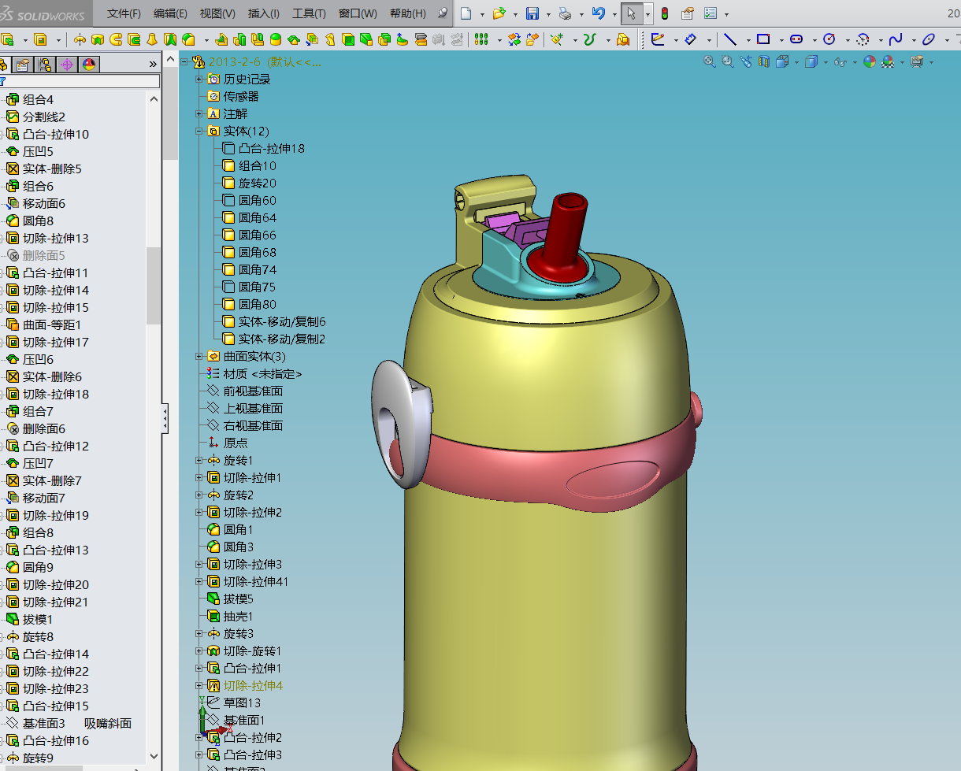961x771 pixels.
Task: Click the panel tabs overflow chevron »
Action: pyautogui.click(x=153, y=65)
